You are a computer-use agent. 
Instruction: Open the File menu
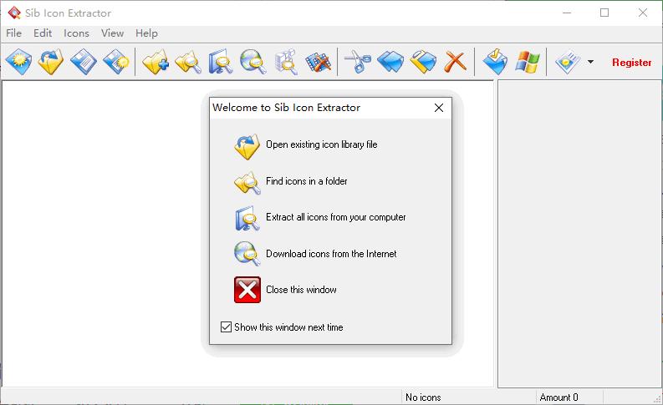[13, 33]
